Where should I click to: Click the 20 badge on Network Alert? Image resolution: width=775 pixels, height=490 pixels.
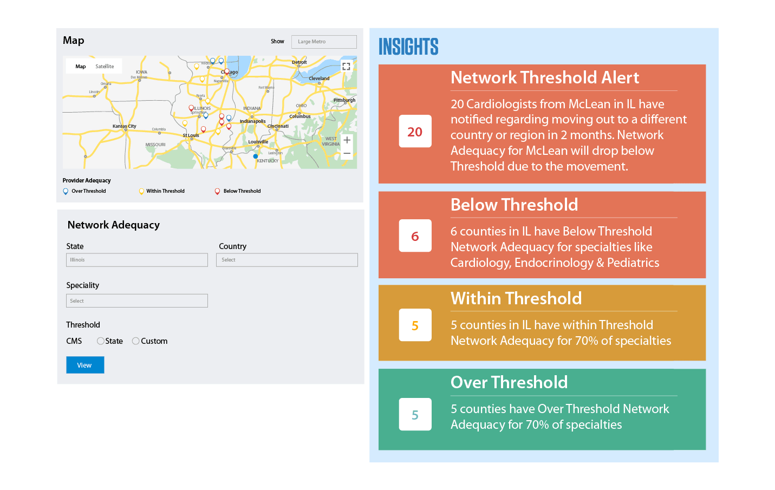(415, 131)
